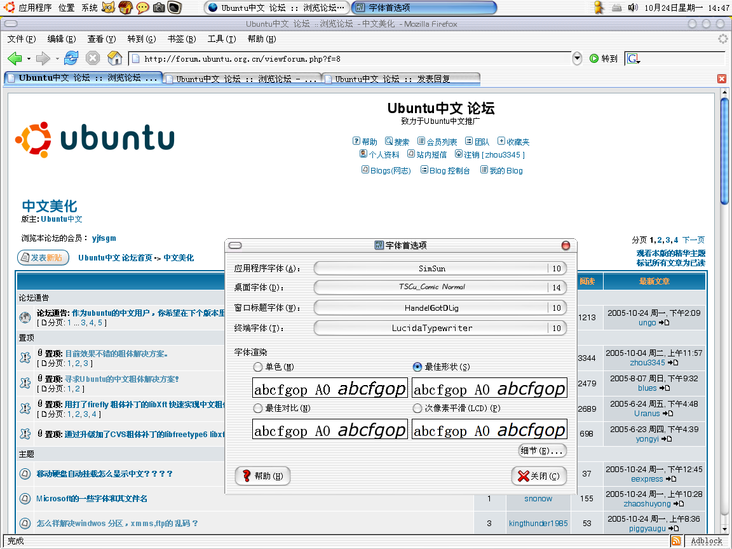Click the forward navigation arrow
The image size is (732, 549).
pyautogui.click(x=43, y=58)
